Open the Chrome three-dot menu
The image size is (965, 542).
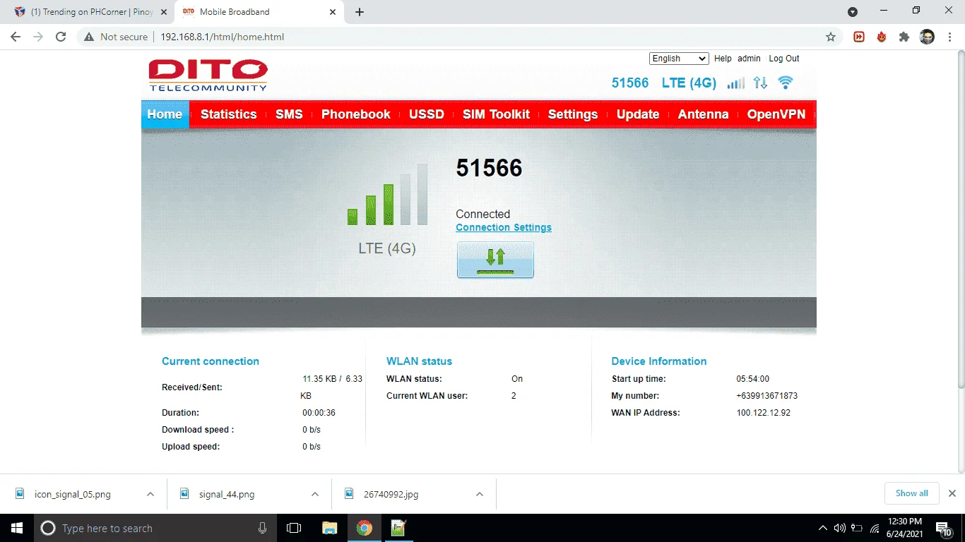point(950,37)
